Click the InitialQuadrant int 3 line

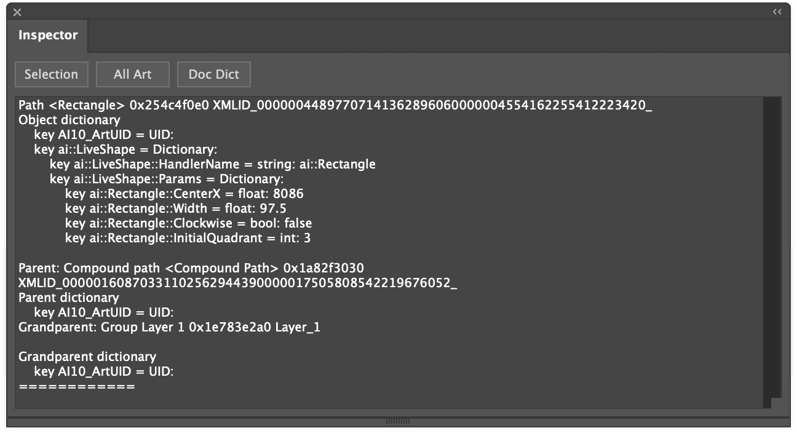[x=188, y=238]
